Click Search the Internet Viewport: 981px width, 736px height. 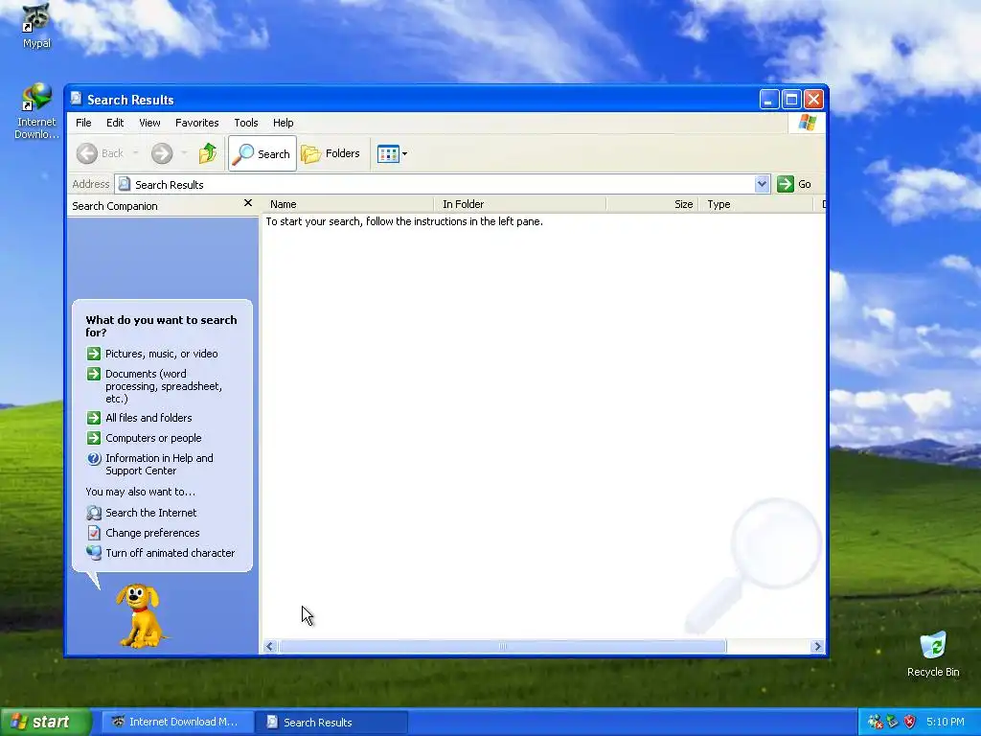click(150, 513)
